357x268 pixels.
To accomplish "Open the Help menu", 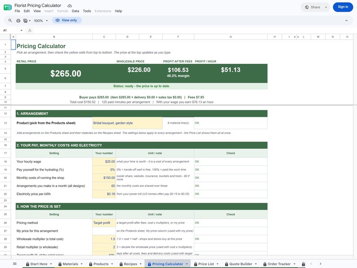I will [118, 11].
